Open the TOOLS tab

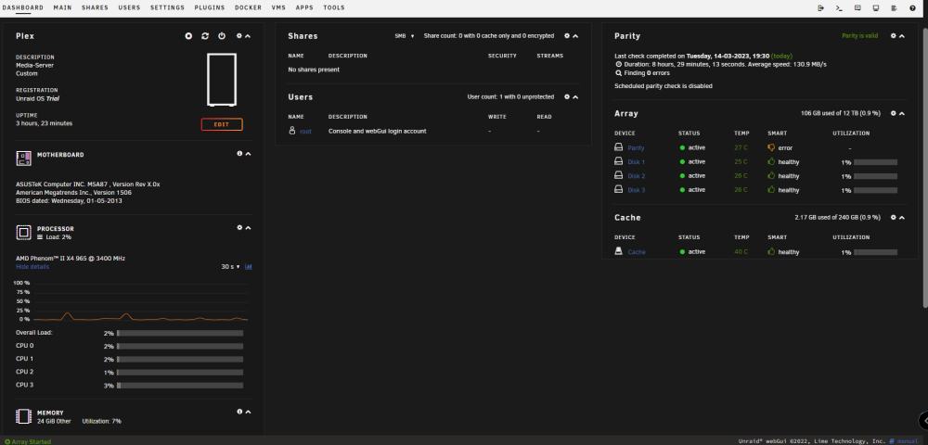(x=334, y=7)
